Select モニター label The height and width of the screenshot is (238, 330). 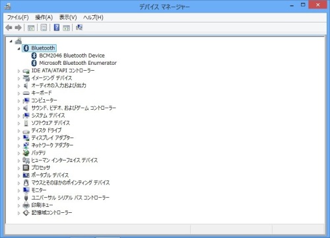[x=39, y=190]
